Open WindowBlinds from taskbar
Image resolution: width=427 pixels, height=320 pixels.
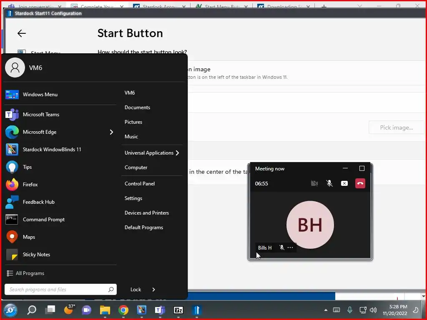[x=142, y=310]
